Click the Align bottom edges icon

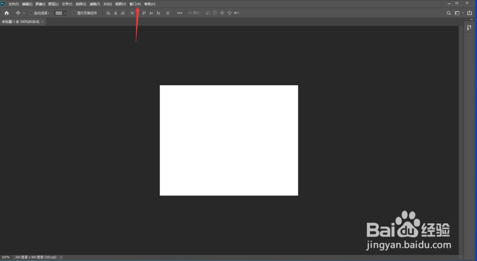tap(158, 13)
